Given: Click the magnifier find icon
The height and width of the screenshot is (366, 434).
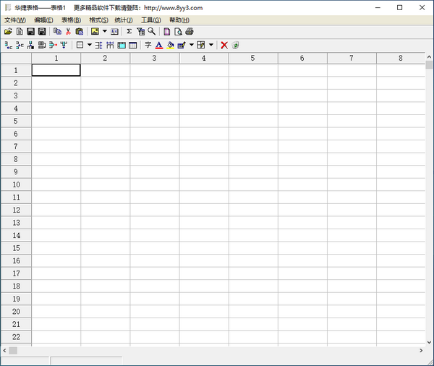Looking at the screenshot, I should [152, 32].
